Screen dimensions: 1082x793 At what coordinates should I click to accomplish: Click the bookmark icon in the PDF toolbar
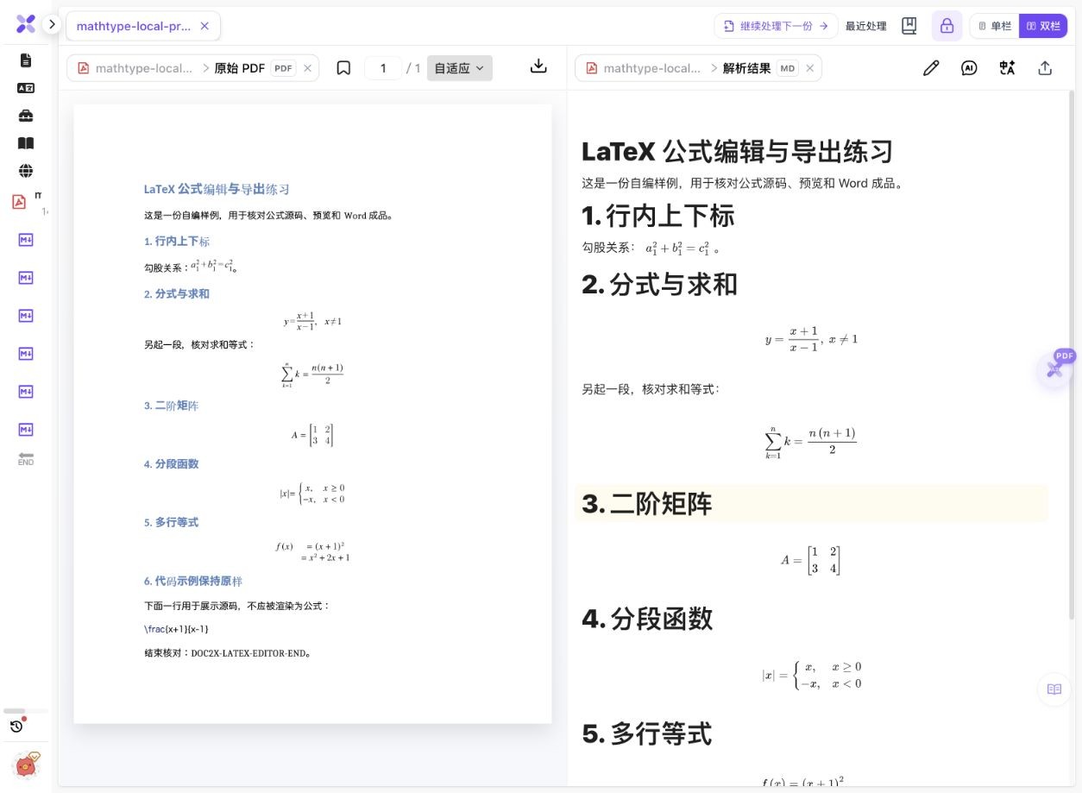click(343, 68)
